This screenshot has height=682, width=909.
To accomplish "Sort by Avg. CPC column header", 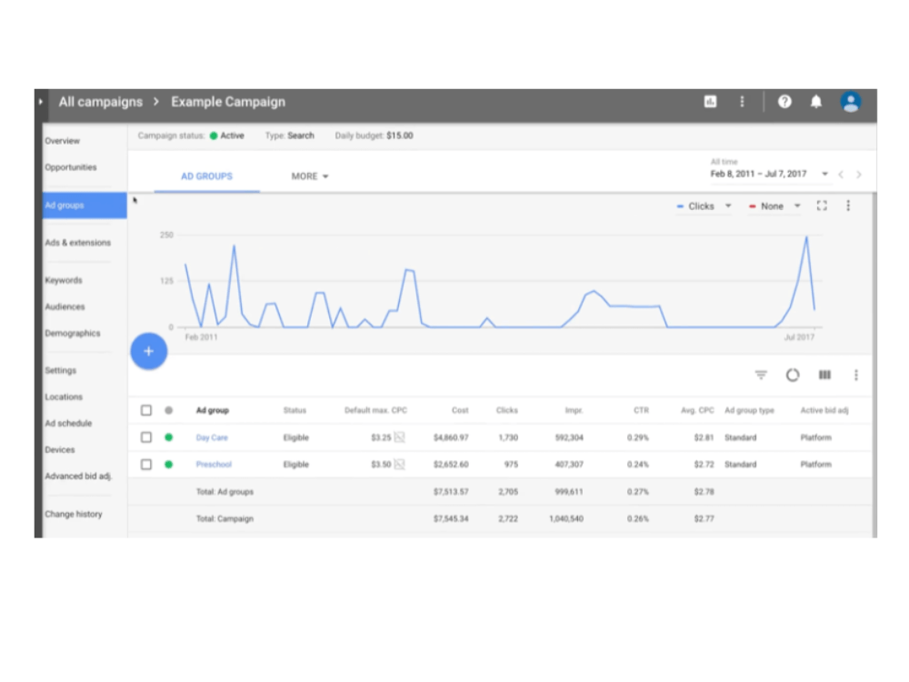I will (697, 410).
